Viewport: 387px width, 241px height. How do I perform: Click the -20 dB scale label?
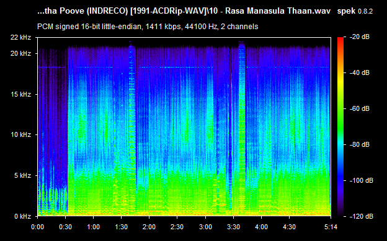point(360,37)
